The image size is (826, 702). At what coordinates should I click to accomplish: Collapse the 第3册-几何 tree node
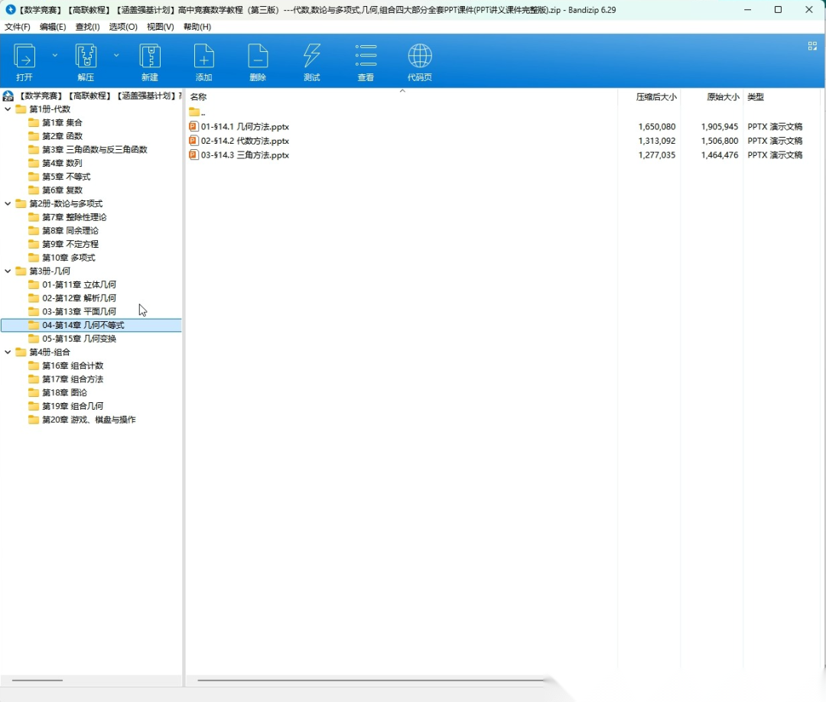click(x=8, y=271)
